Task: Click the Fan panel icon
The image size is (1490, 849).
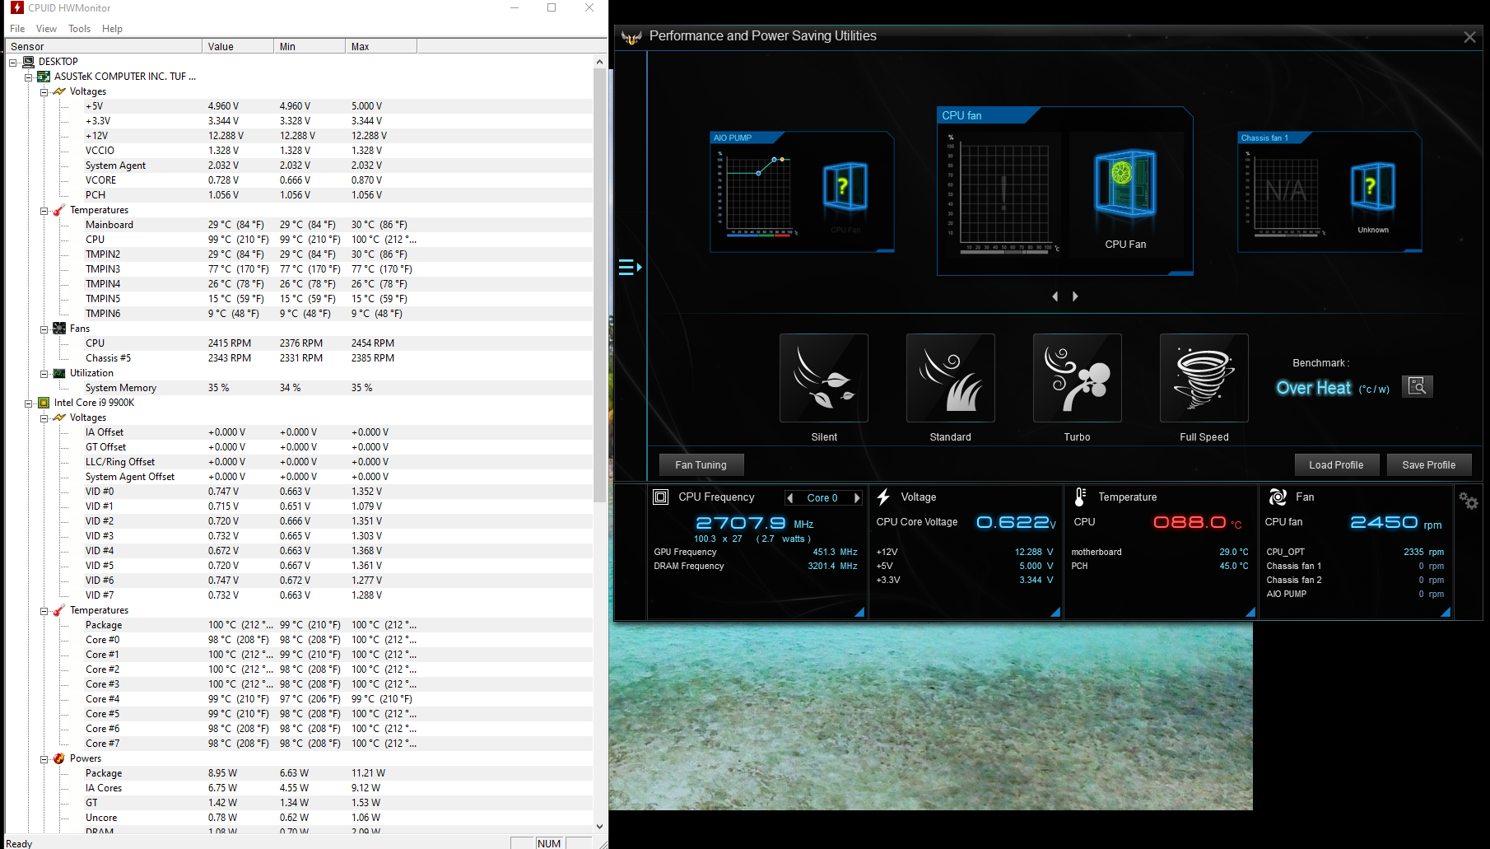Action: tap(1278, 497)
